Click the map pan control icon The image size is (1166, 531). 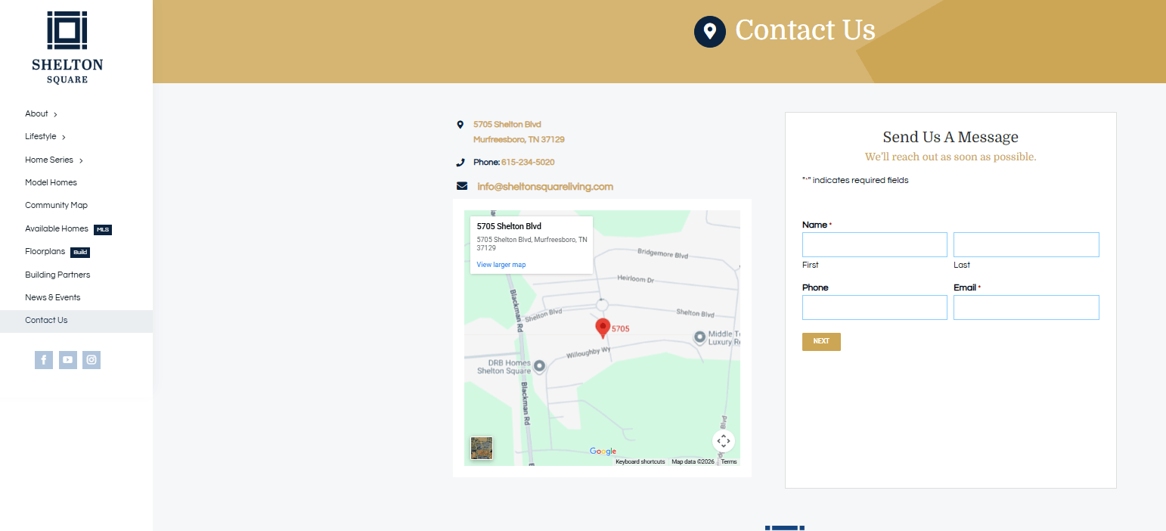click(x=723, y=440)
